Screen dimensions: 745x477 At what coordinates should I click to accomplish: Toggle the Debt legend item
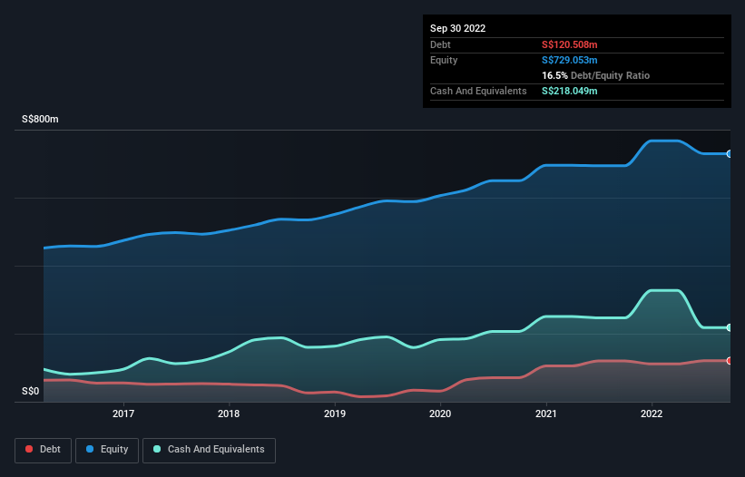click(43, 450)
